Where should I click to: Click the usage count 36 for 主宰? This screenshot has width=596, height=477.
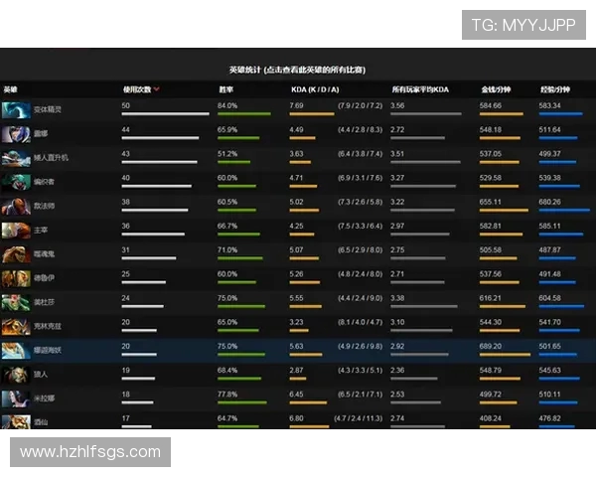[126, 226]
